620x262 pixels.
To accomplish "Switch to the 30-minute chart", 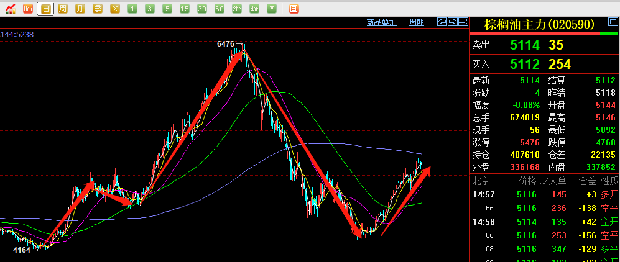I will 202,8.
